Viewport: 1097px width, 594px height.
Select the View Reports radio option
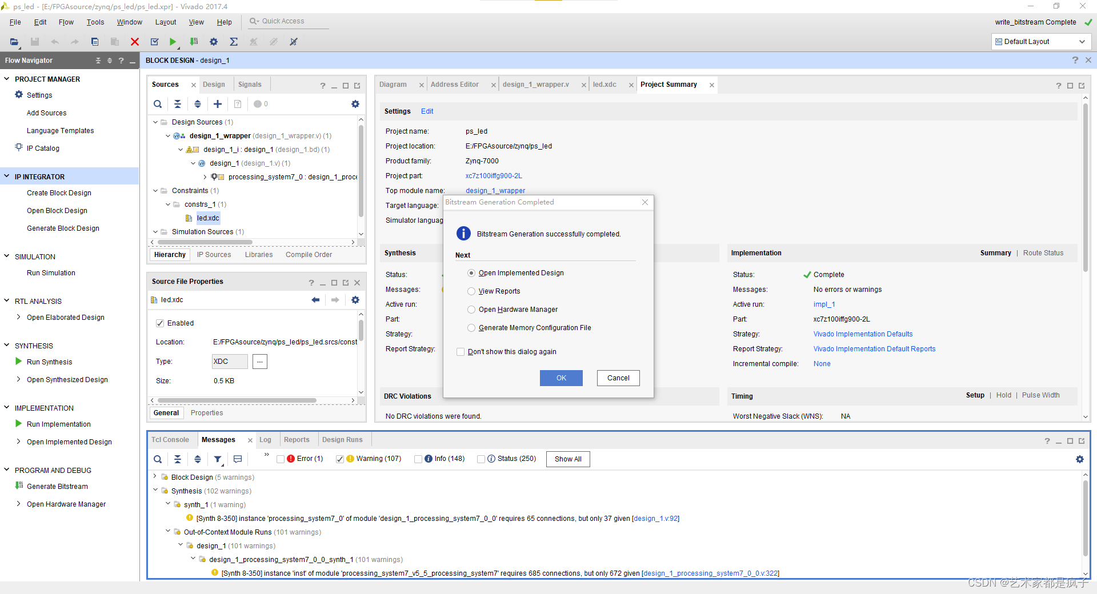tap(471, 291)
